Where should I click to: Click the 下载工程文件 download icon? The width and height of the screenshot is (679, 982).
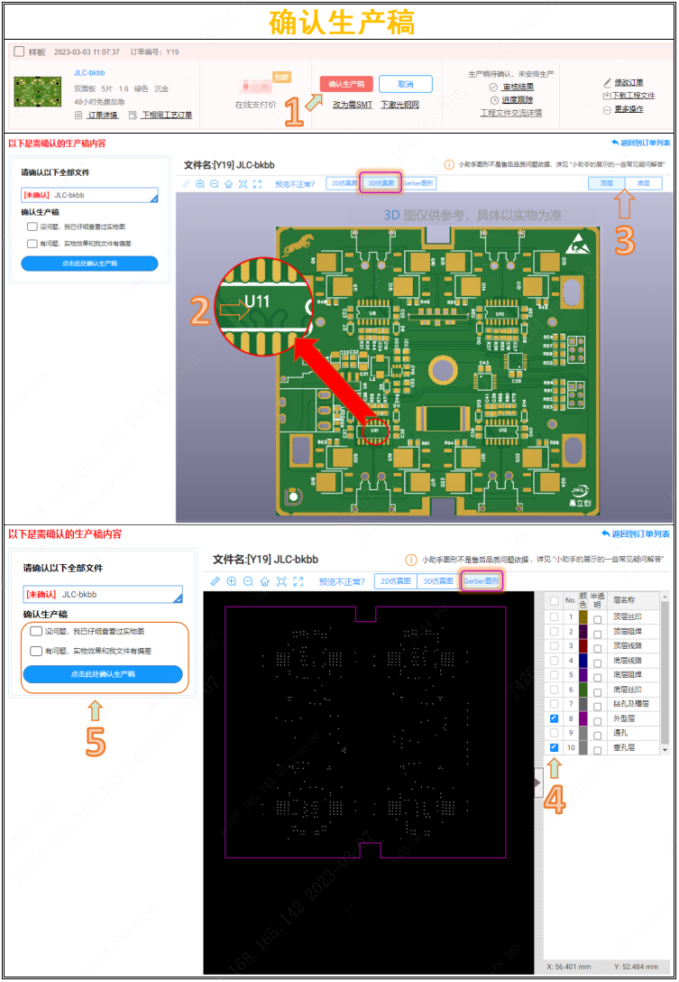pos(607,96)
